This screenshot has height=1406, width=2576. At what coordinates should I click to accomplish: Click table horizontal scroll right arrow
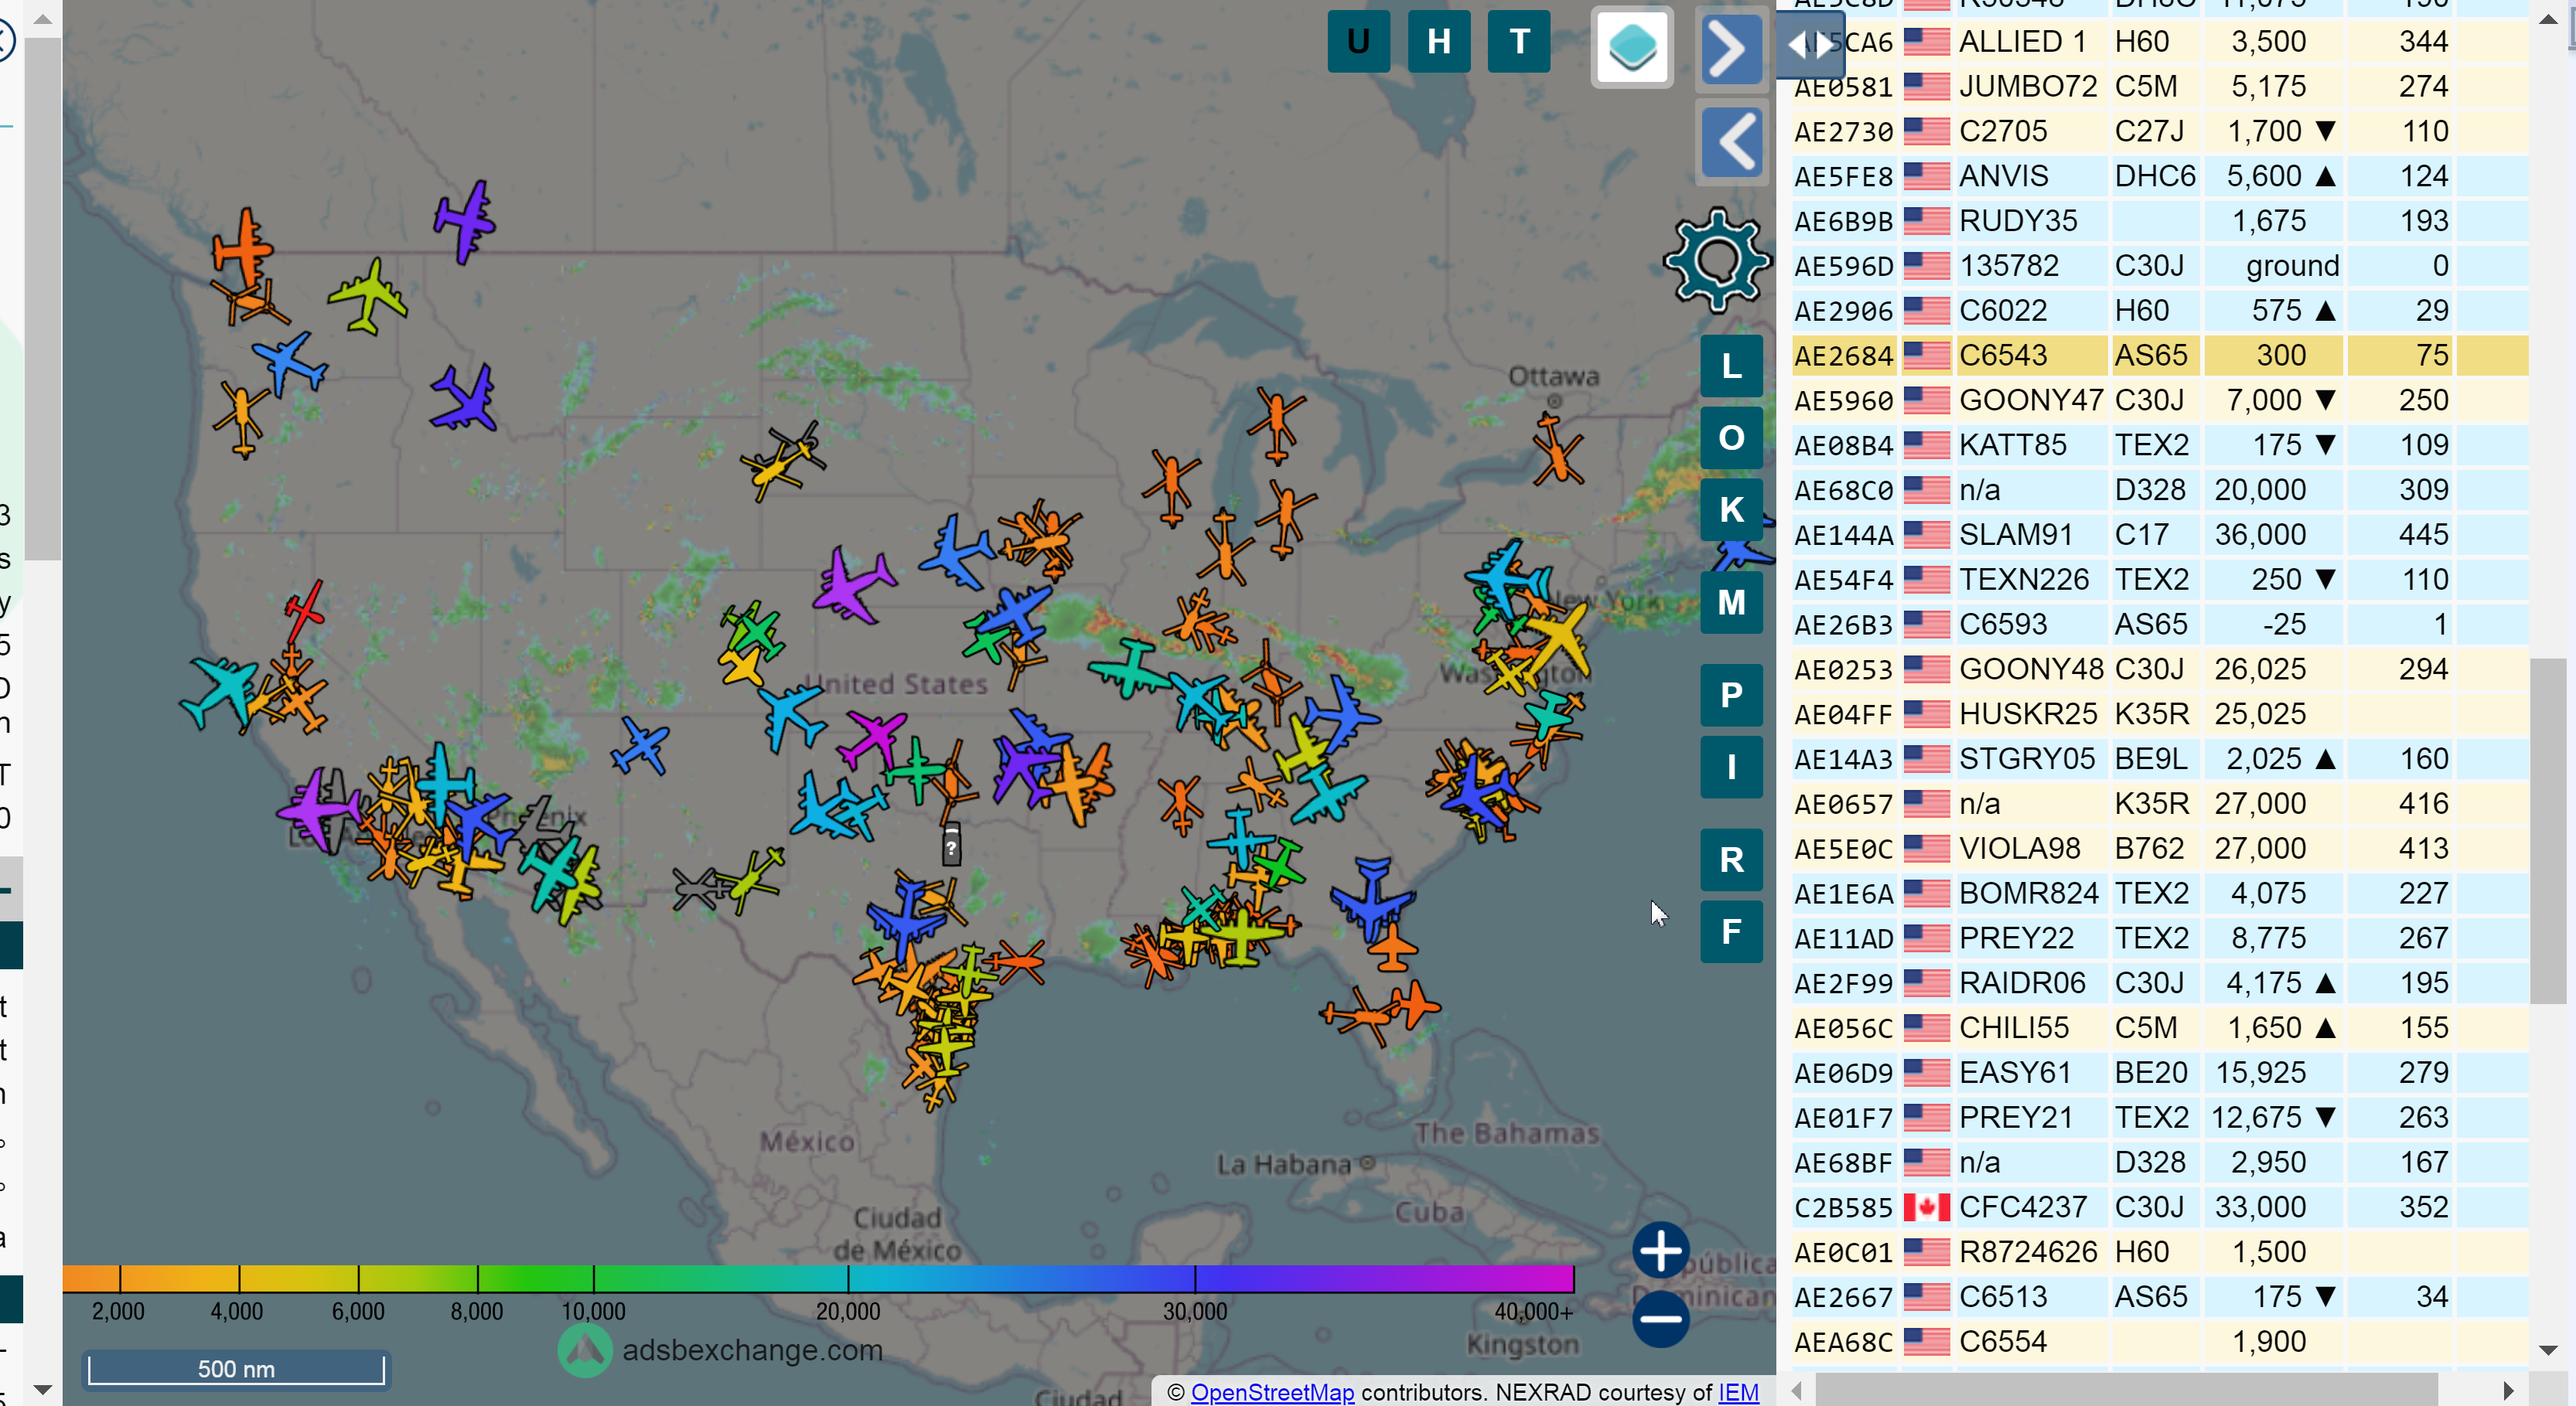coord(2507,1390)
